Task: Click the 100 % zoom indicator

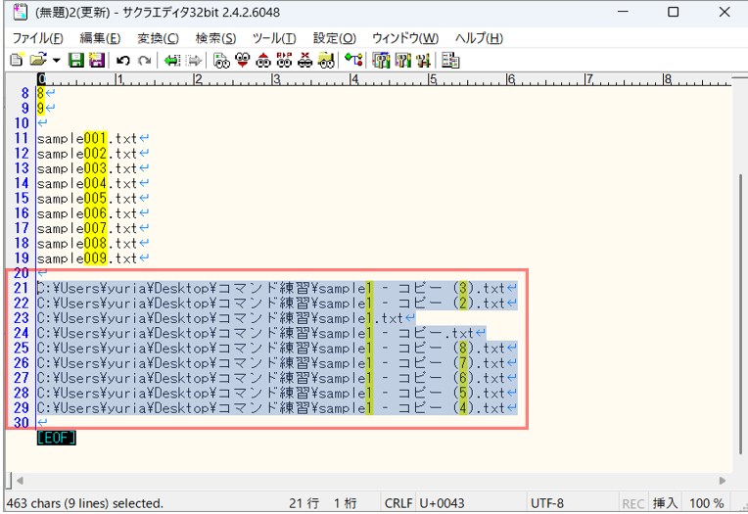Action: pyautogui.click(x=709, y=503)
